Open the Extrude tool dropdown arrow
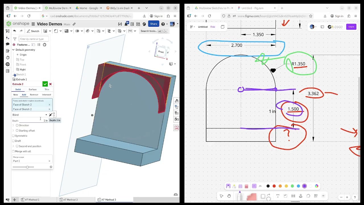This screenshot has width=364, height=205. tap(51, 31)
